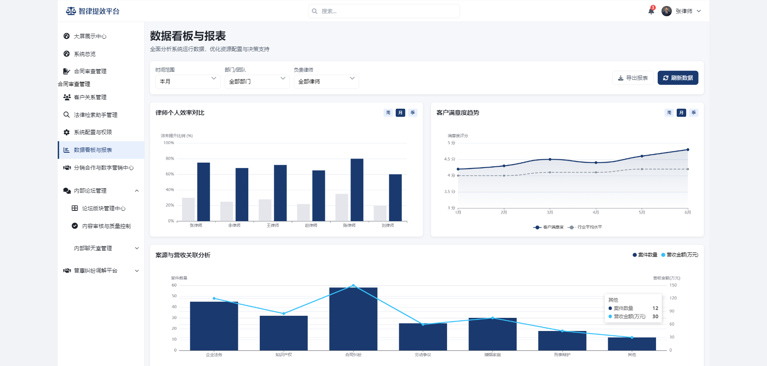
Task: Open the user menu chevron beside 张律师
Action: tap(699, 11)
